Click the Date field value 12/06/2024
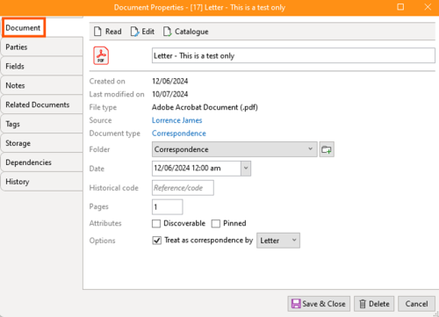Image resolution: width=439 pixels, height=317 pixels. click(x=197, y=169)
